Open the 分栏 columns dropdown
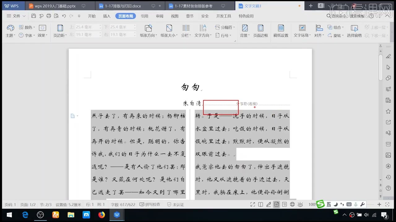 pos(186,31)
